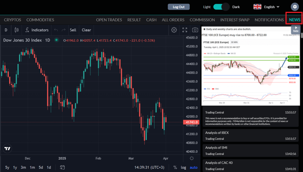Toggle log scale mode
This screenshot has height=172, width=303.
pyautogui.click(x=183, y=167)
